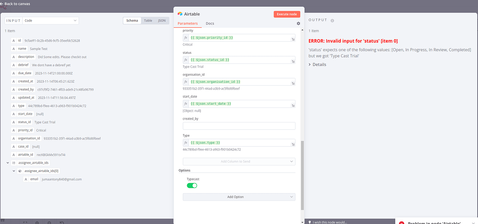Click the reset zoom icon in bottom toolbar
This screenshot has width=478, height=224.
(61, 222)
